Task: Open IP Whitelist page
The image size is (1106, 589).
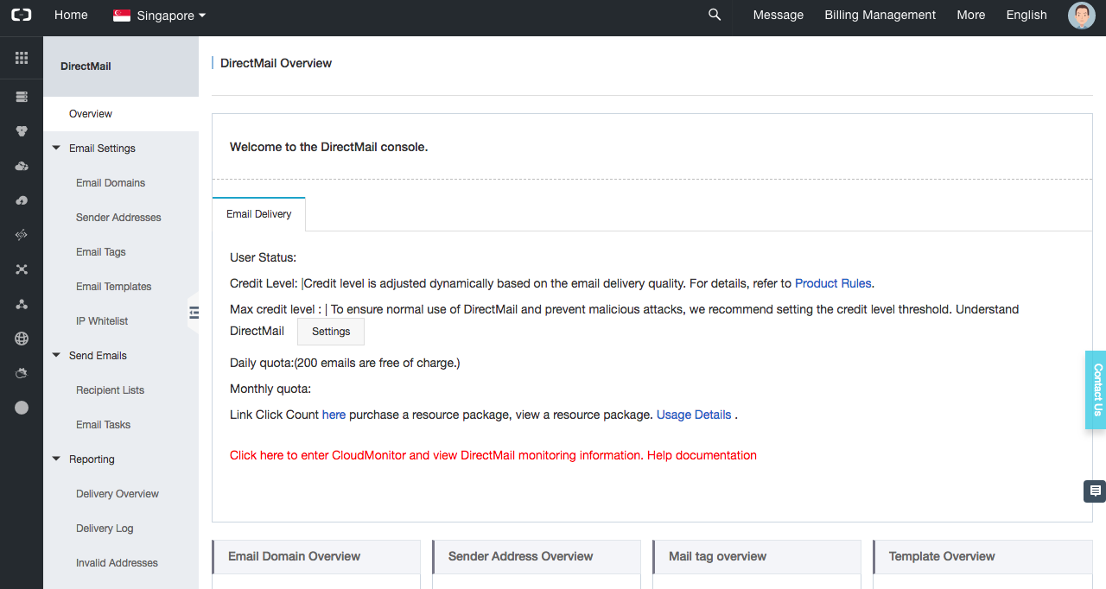Action: click(x=102, y=321)
